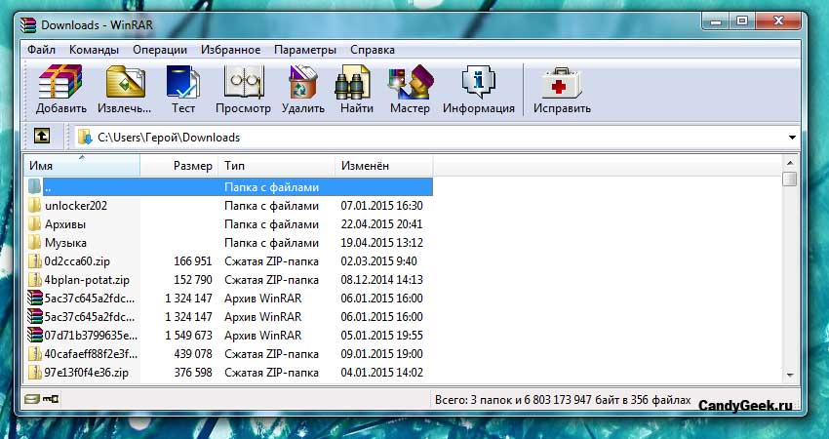Click the Удалить (Delete) trash icon
The width and height of the screenshot is (829, 439).
click(302, 82)
